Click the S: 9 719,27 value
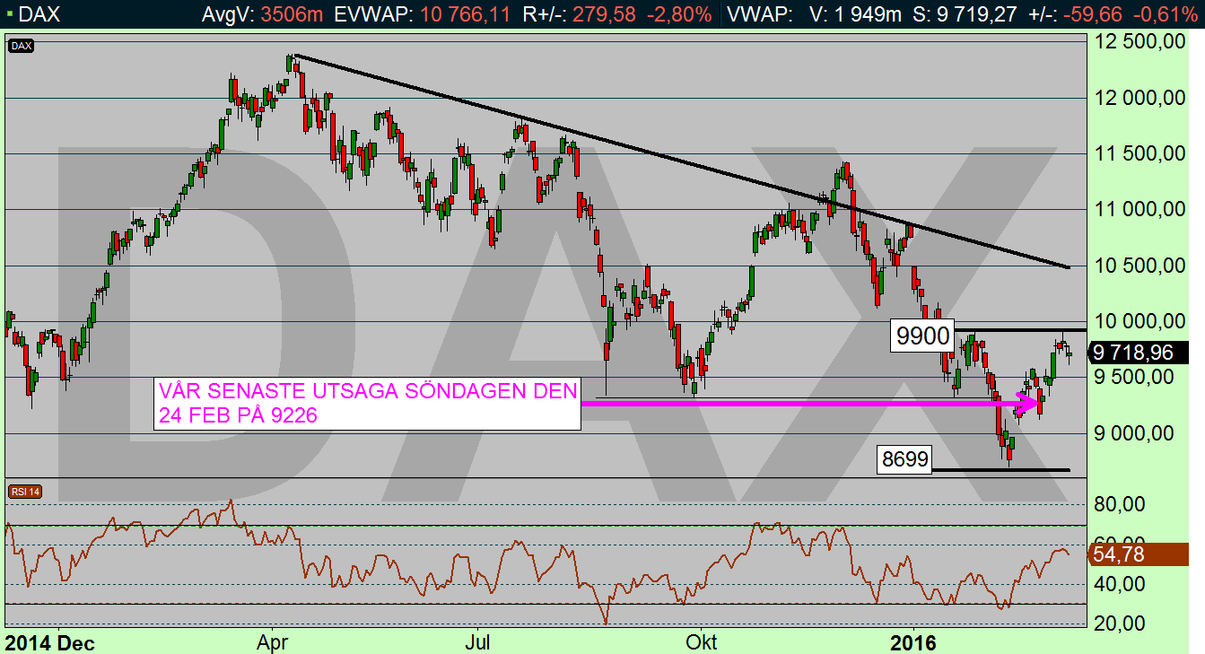1205x654 pixels. tap(965, 14)
